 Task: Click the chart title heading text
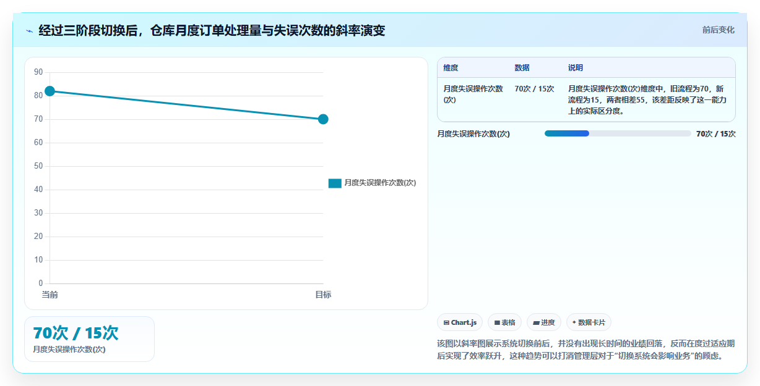pos(212,30)
